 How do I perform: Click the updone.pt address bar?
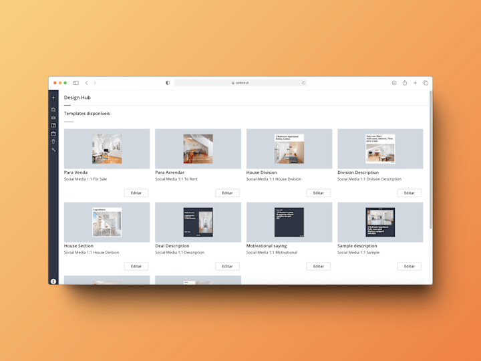pos(240,83)
